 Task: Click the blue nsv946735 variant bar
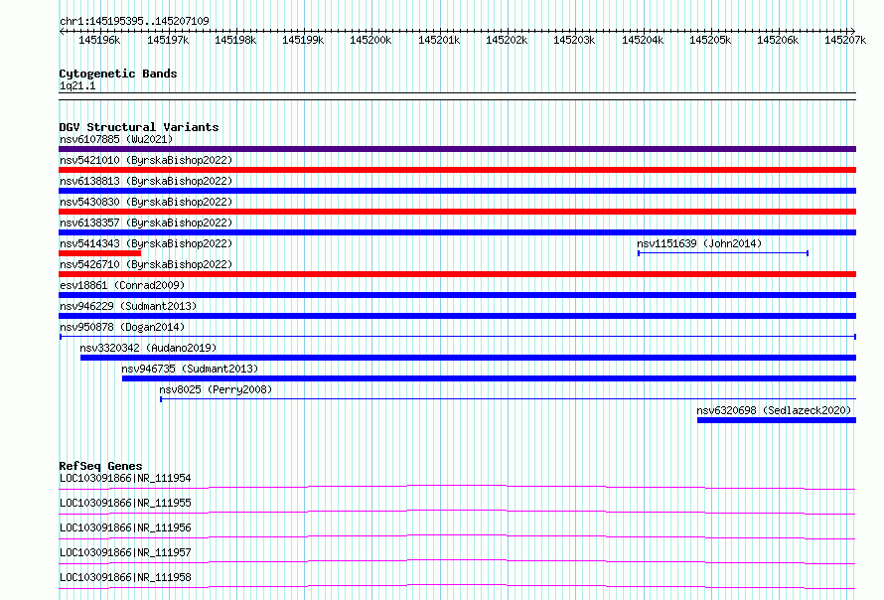(490, 378)
